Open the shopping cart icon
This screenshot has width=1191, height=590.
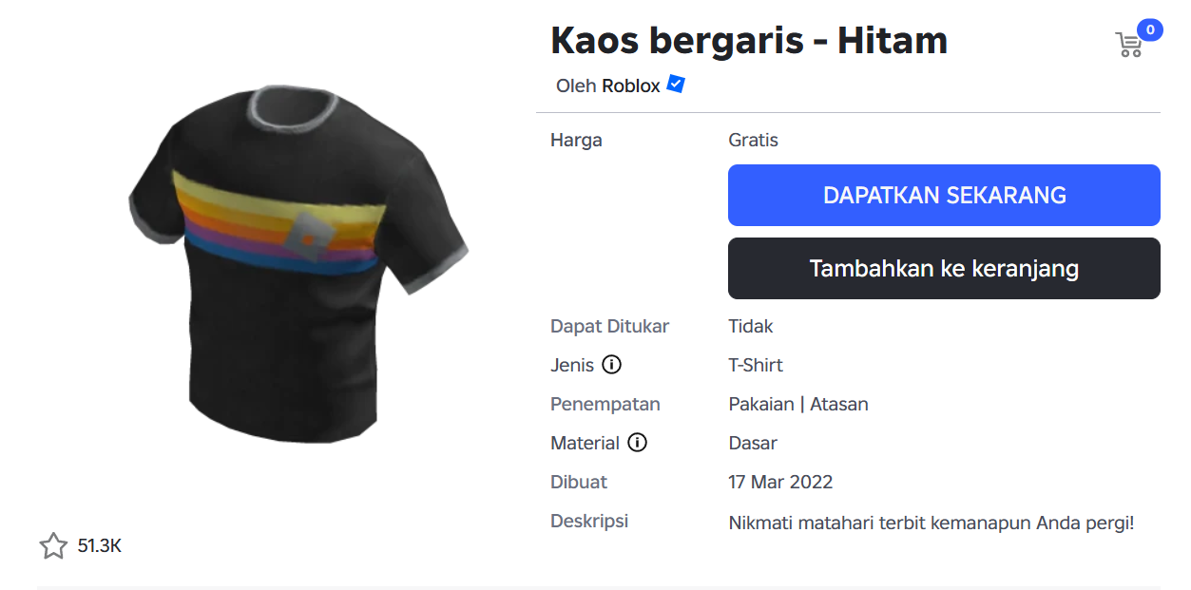coord(1129,43)
